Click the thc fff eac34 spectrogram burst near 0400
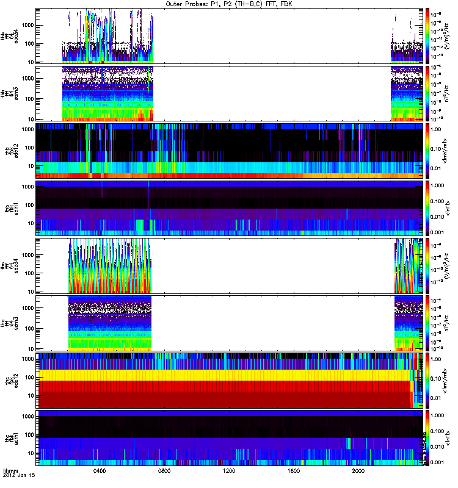This screenshot has width=458, height=488. 110,266
